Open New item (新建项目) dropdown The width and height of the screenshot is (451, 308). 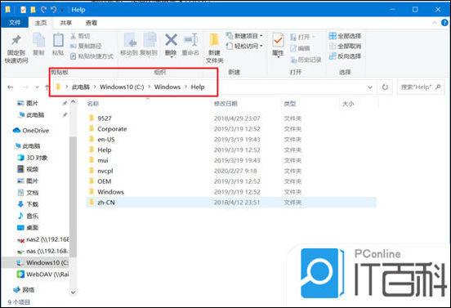click(245, 36)
